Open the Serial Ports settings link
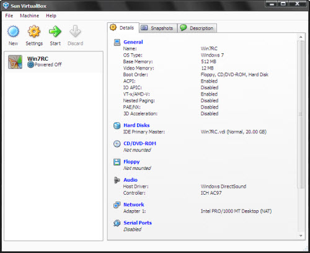The image size is (310, 253). [x=138, y=223]
